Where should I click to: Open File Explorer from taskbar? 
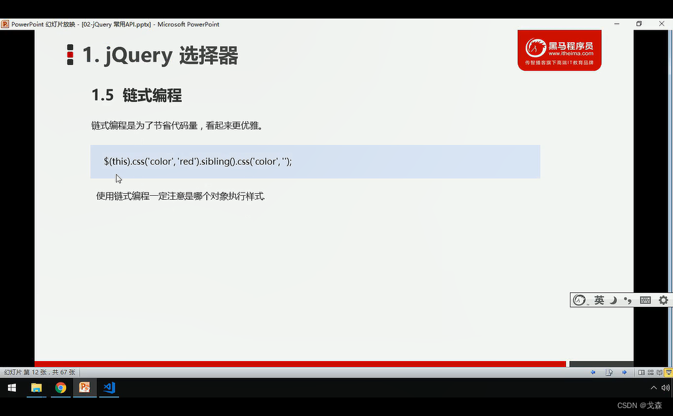pos(36,388)
